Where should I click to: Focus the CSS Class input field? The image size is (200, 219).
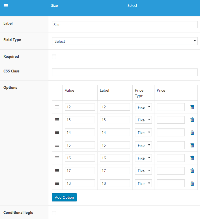124,72
